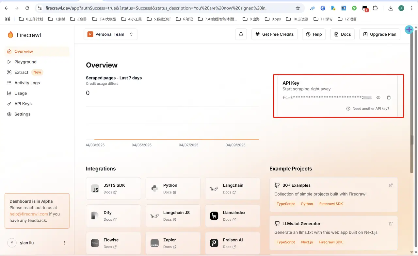418x256 pixels.
Task: Click the Langchain parrot icon
Action: 214,189
